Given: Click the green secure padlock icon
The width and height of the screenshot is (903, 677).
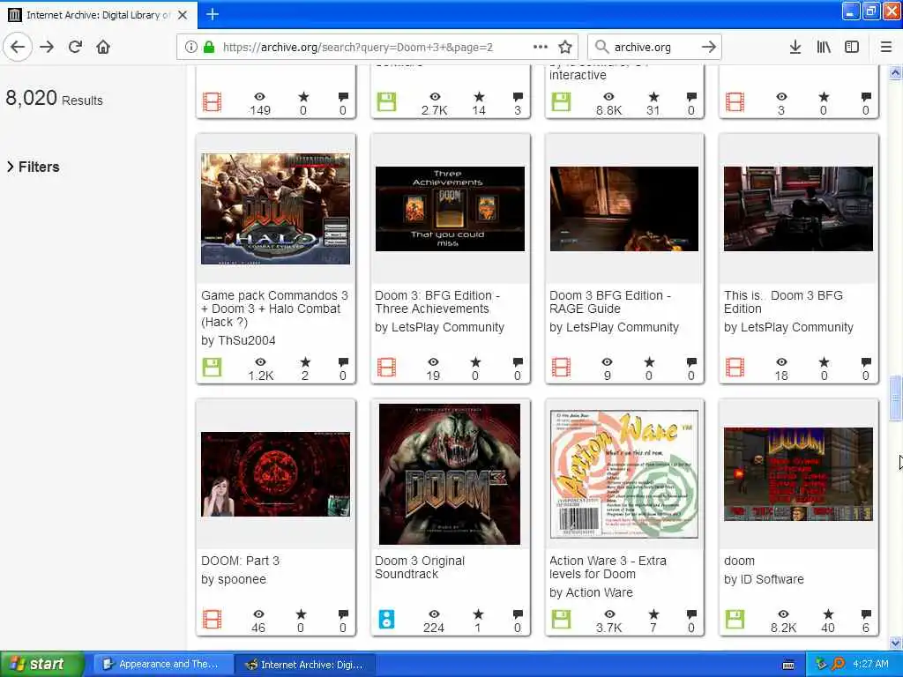Looking at the screenshot, I should pyautogui.click(x=208, y=48).
